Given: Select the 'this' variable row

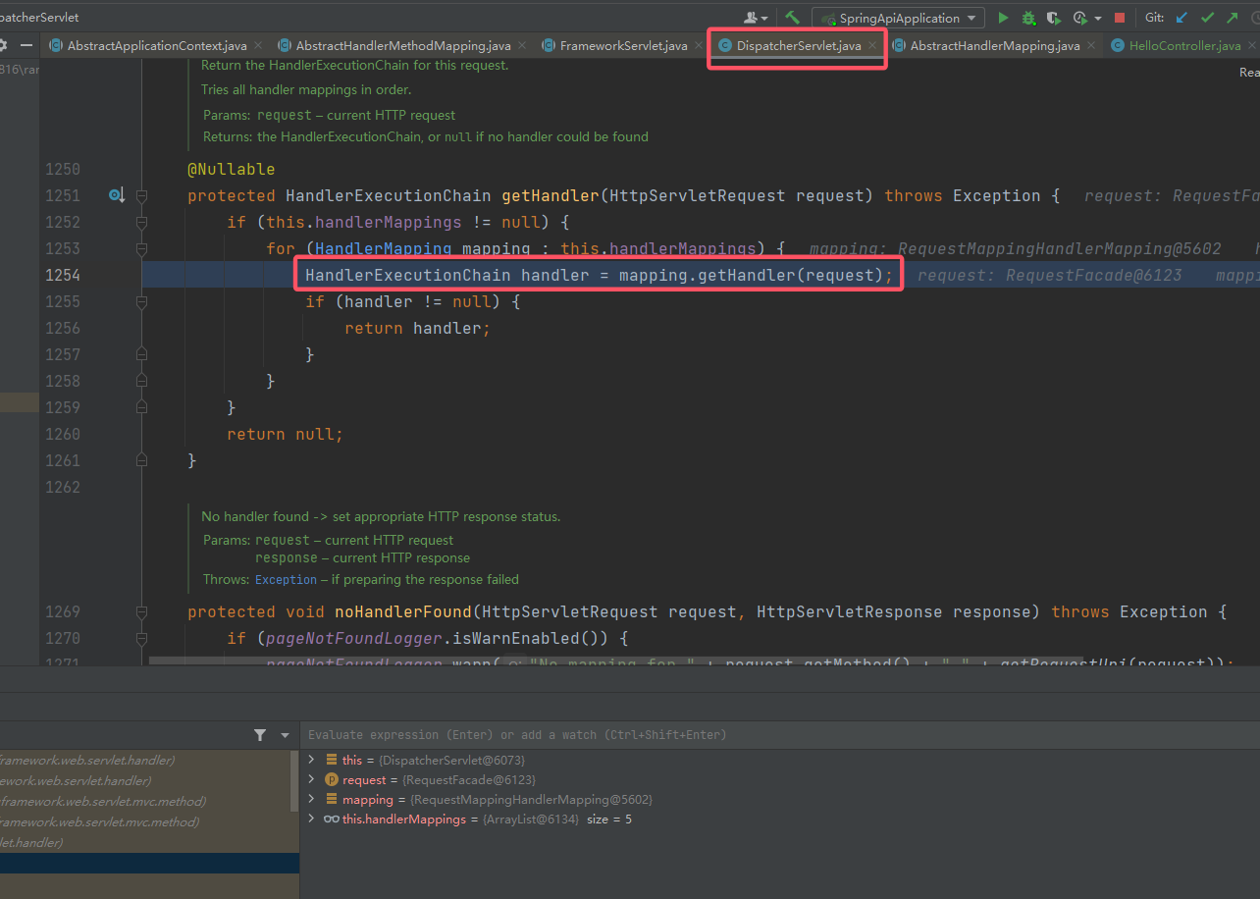Looking at the screenshot, I should [x=780, y=761].
